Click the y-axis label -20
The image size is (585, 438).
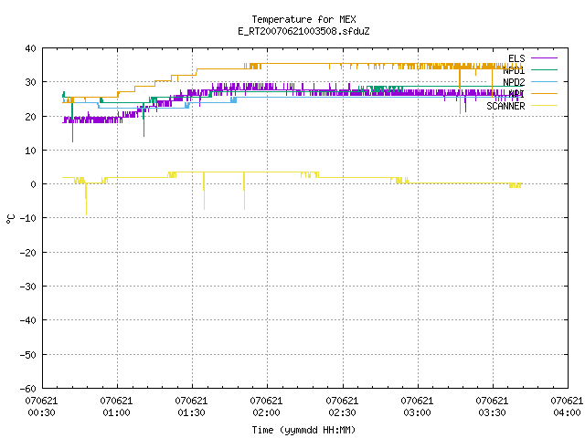click(x=28, y=253)
